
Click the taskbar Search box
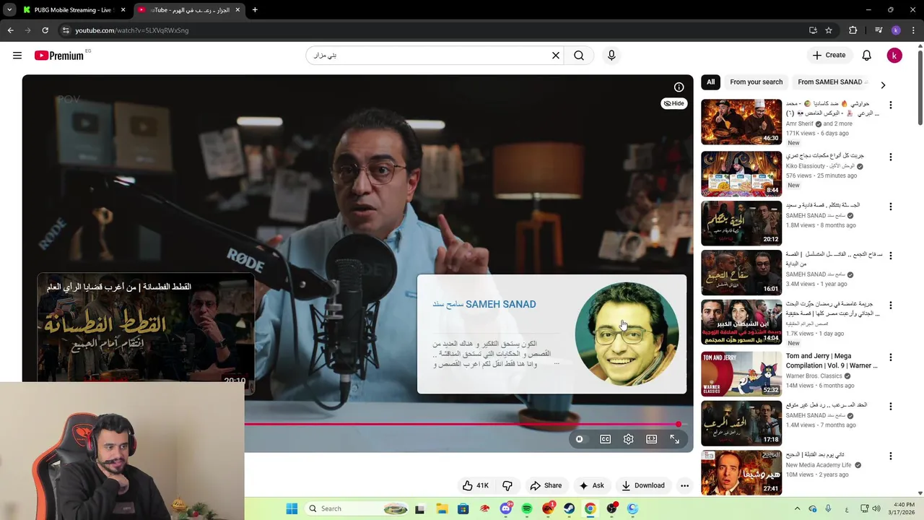click(x=358, y=508)
